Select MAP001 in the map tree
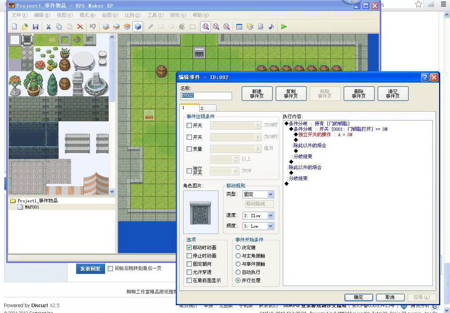This screenshot has width=450, height=313. click(32, 207)
